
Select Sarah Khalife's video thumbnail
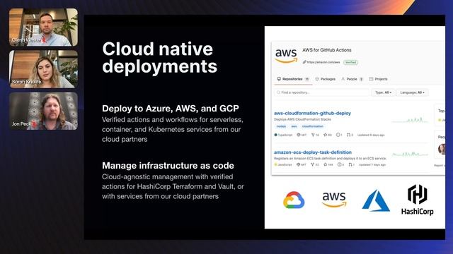(x=43, y=69)
